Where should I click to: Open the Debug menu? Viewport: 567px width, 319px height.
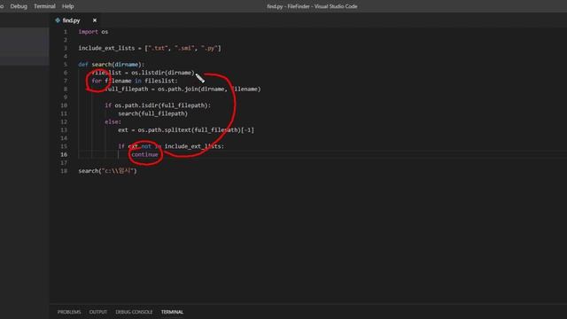click(x=19, y=6)
